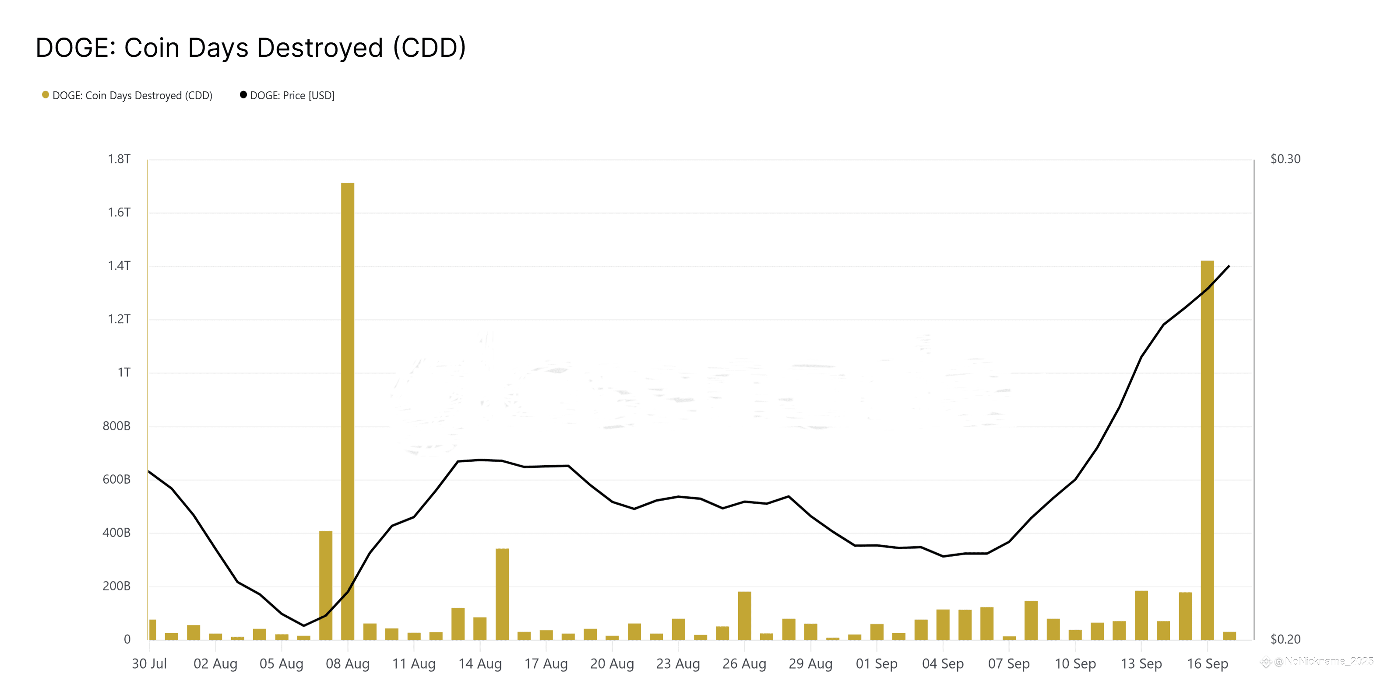Viewport: 1377px width, 673px height.
Task: Click the tallest CDD bar at 08 Aug
Action: pyautogui.click(x=348, y=411)
